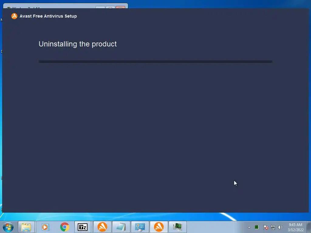
Task: Click the uninstall progress bar
Action: click(x=155, y=62)
